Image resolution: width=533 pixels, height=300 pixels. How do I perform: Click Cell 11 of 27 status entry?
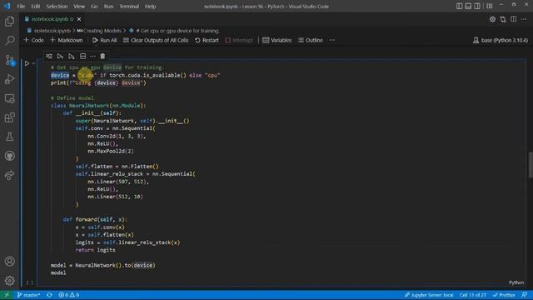click(x=472, y=295)
